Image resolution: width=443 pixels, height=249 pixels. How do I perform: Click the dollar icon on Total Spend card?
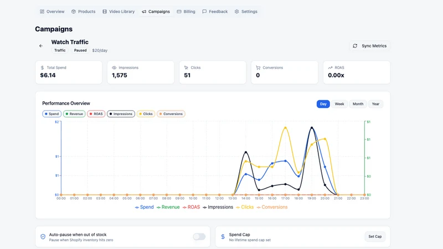pyautogui.click(x=43, y=68)
